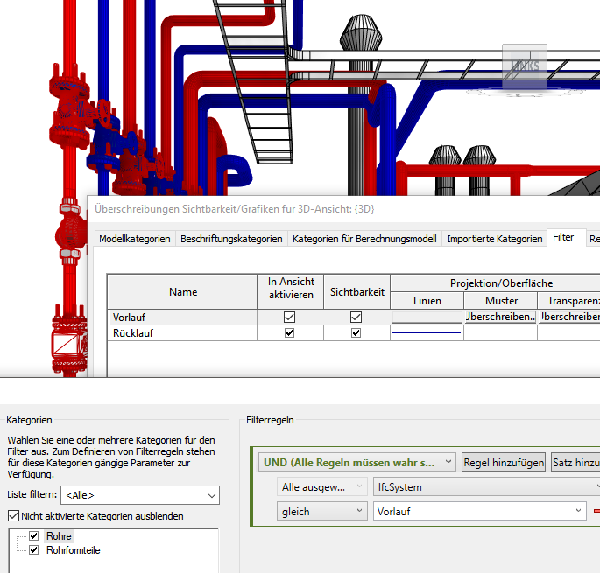The width and height of the screenshot is (600, 573).
Task: Click Muster Überschreiben button for Vorlauf
Action: tap(500, 317)
